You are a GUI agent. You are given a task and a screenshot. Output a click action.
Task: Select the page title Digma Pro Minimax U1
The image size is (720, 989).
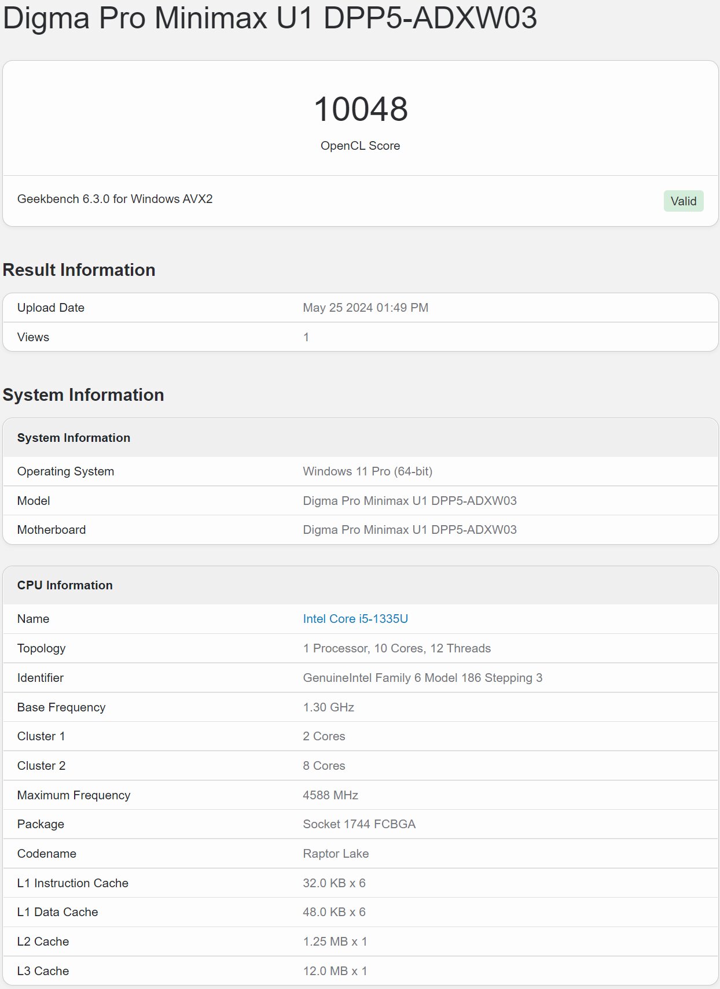(270, 17)
